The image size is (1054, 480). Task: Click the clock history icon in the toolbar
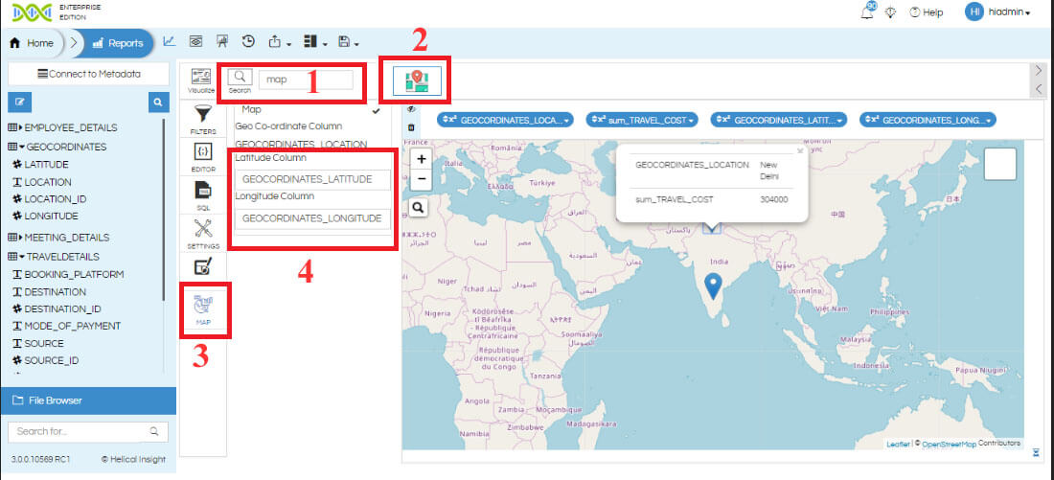(249, 42)
